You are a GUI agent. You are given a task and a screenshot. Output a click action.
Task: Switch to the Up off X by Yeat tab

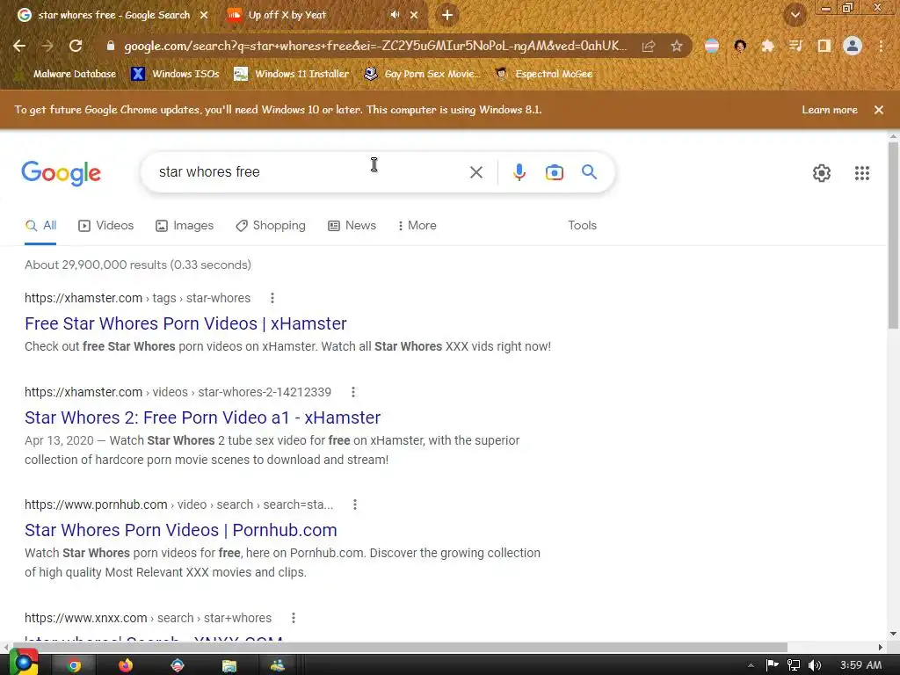pyautogui.click(x=287, y=15)
